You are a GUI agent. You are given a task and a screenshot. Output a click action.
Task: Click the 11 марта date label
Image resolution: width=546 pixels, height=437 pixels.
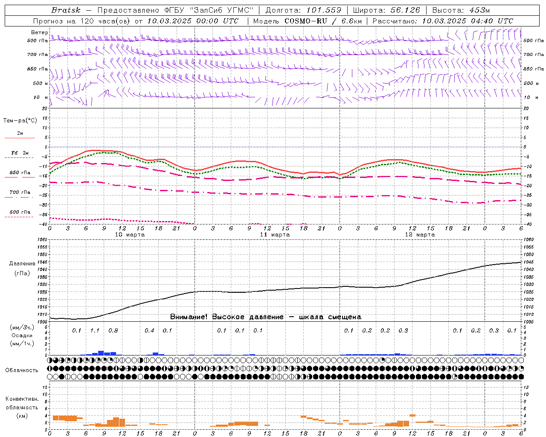pos(275,235)
